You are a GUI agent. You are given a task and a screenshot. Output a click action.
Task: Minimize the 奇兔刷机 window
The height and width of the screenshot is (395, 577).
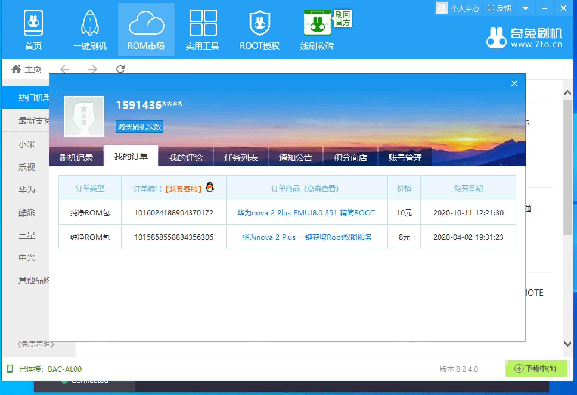point(545,8)
